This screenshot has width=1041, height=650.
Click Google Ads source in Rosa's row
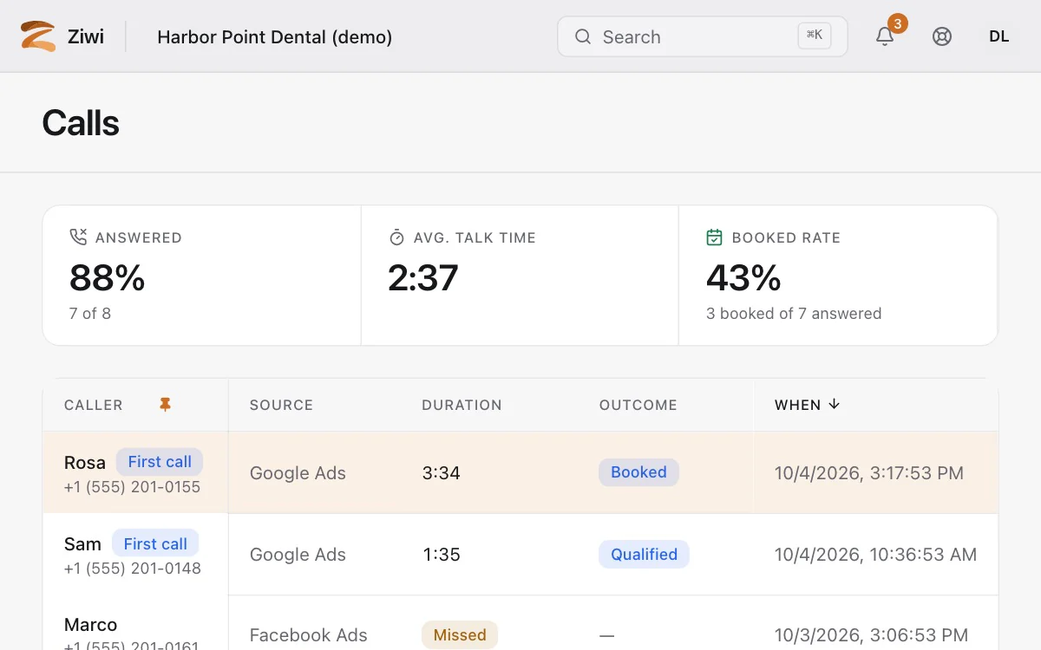point(298,473)
